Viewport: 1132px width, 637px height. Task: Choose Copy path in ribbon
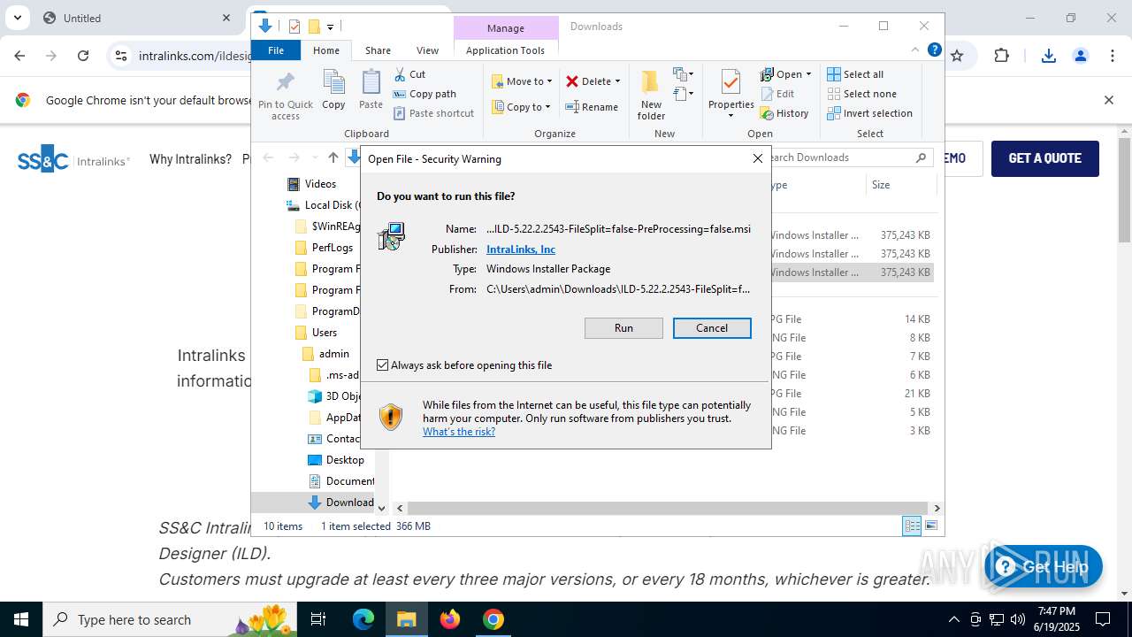click(x=424, y=94)
